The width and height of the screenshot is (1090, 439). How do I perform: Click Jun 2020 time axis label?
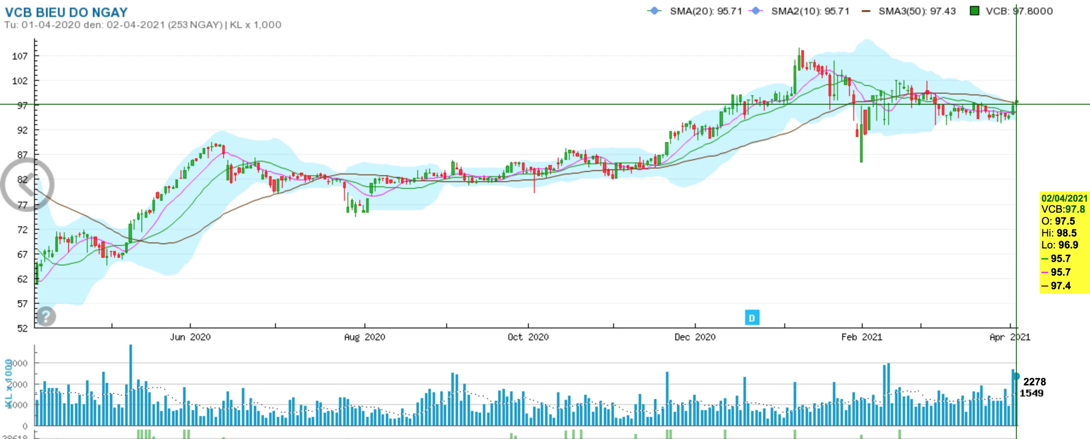tap(190, 337)
